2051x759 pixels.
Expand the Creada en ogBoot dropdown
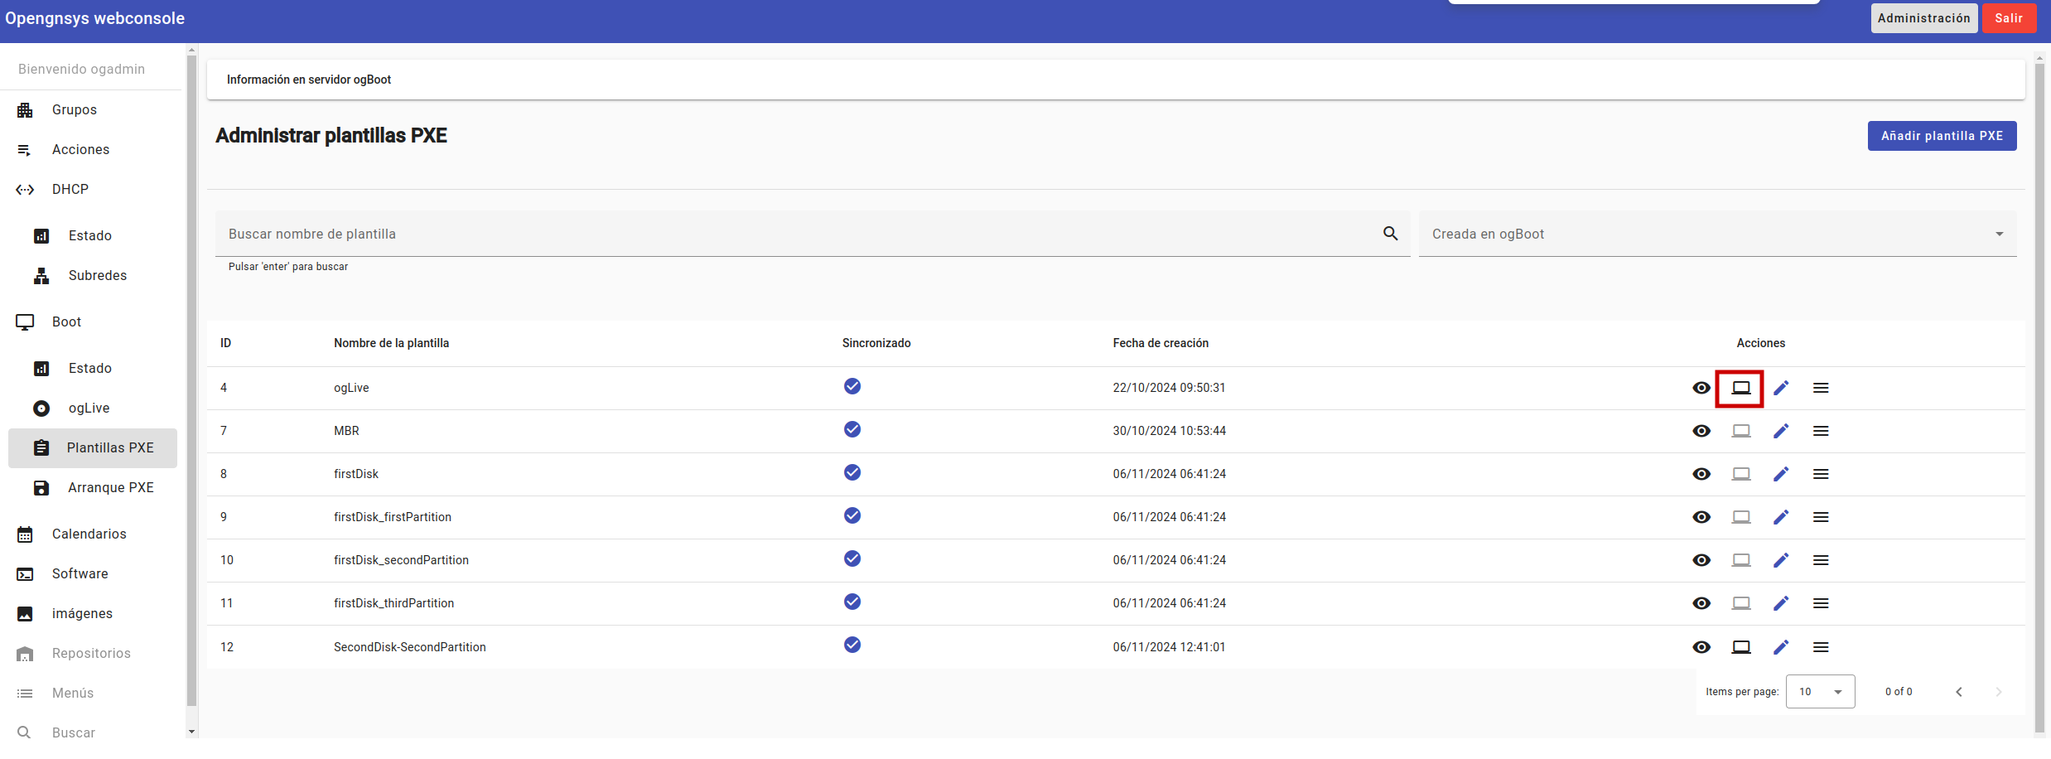tap(1717, 234)
